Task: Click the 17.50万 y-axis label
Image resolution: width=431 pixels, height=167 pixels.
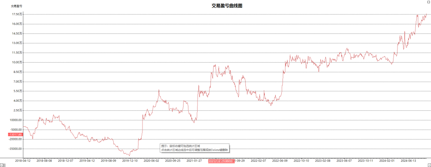Action: pos(16,14)
